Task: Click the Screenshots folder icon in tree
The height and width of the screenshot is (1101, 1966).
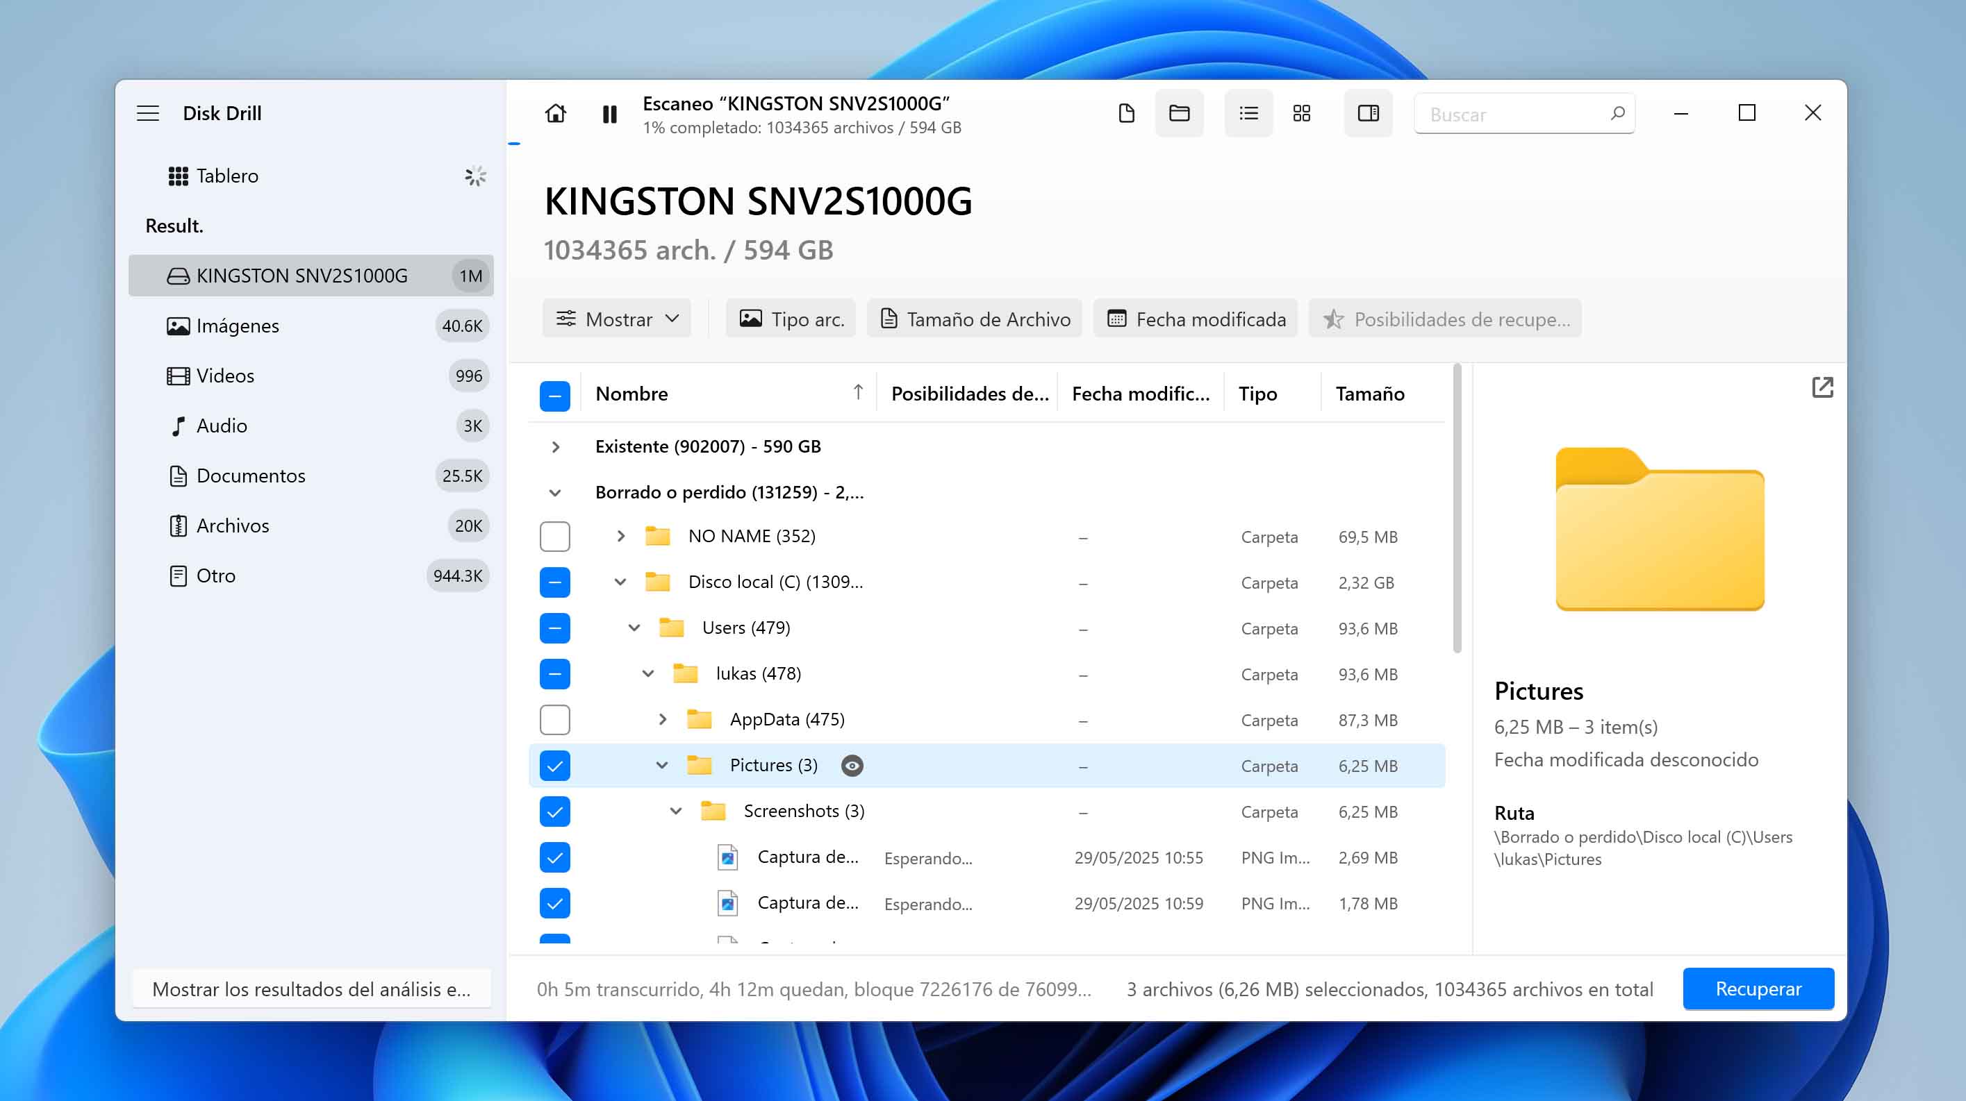Action: point(713,811)
